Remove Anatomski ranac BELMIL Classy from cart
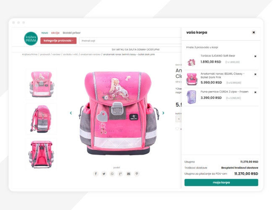 coord(255,74)
